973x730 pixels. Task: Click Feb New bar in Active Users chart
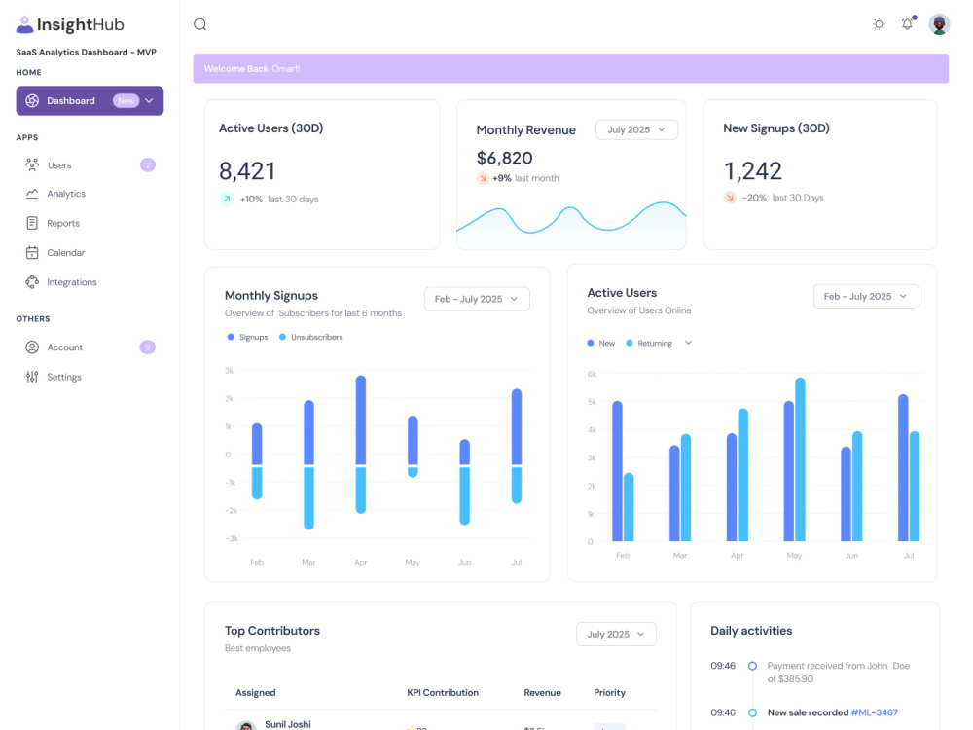[x=618, y=471]
